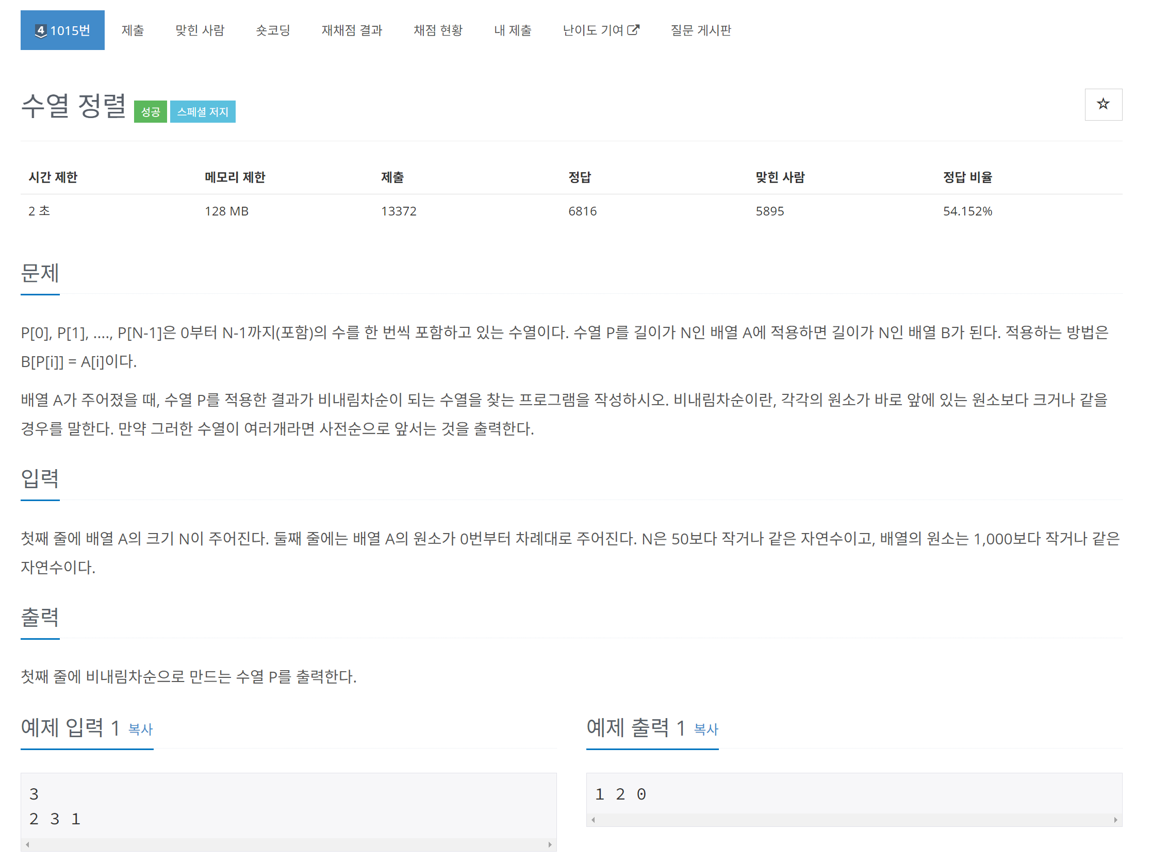The height and width of the screenshot is (864, 1168).
Task: Click the green 성공 label
Action: coord(150,112)
